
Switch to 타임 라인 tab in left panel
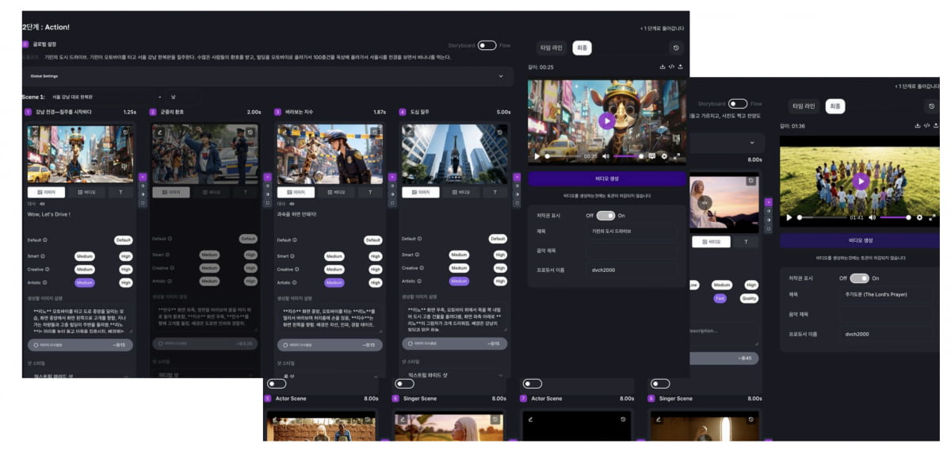[x=551, y=48]
